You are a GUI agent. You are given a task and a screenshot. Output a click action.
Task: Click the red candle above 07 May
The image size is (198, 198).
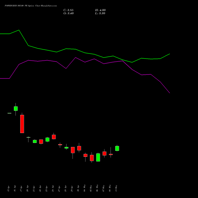(105, 154)
